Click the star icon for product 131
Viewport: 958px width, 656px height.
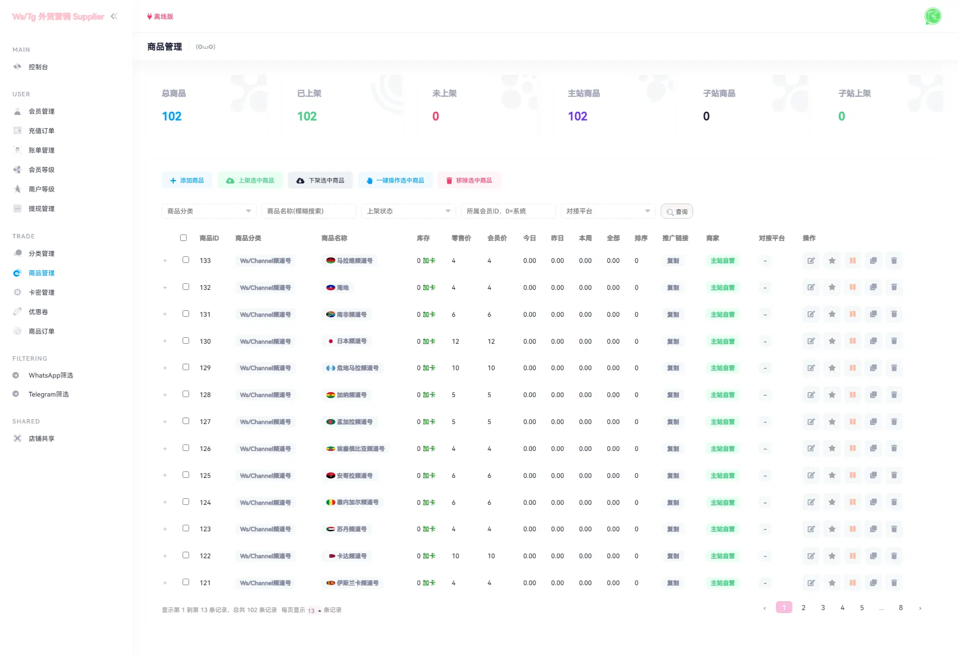(832, 314)
